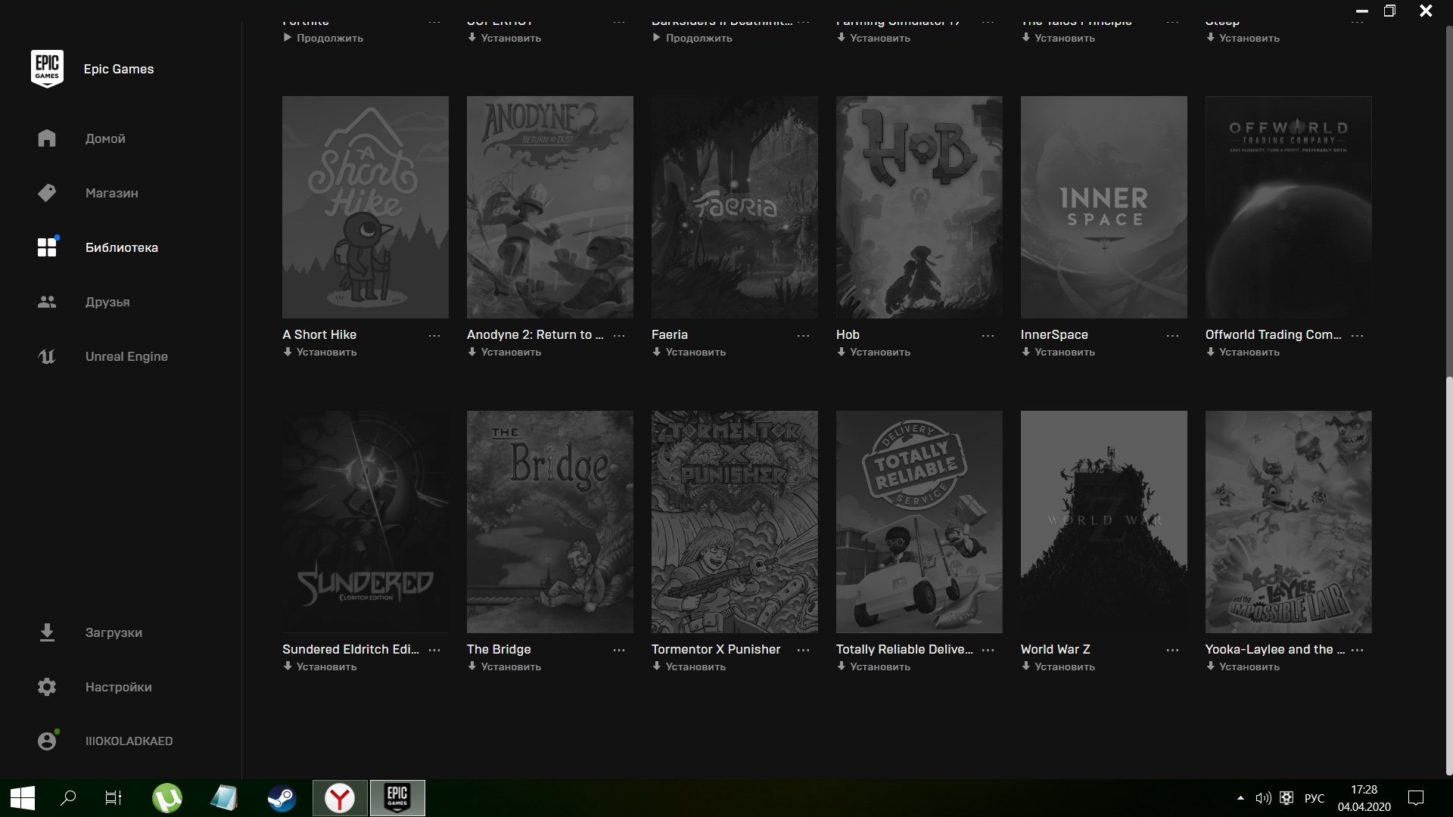1453x817 pixels.
Task: Open Sundered cover thumbnail
Action: 366,522
